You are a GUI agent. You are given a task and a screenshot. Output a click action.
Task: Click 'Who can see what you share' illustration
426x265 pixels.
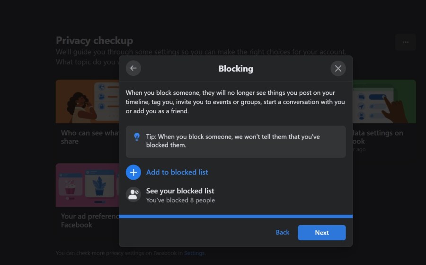(87, 101)
